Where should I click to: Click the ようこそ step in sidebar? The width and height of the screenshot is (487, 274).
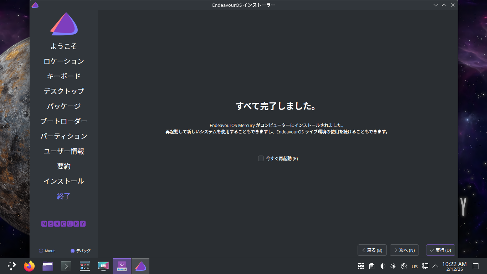pyautogui.click(x=64, y=46)
